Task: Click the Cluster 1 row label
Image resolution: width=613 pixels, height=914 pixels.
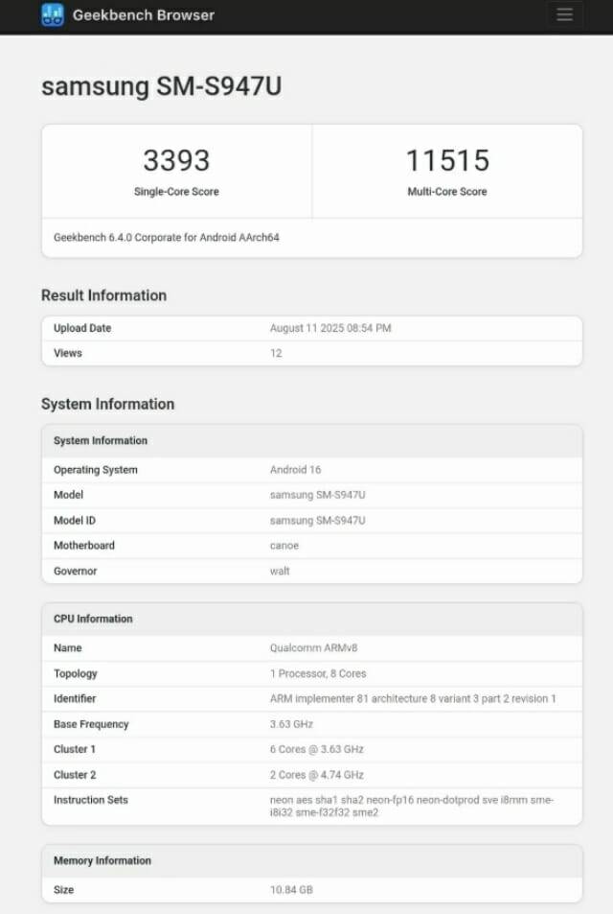Action: 75,750
